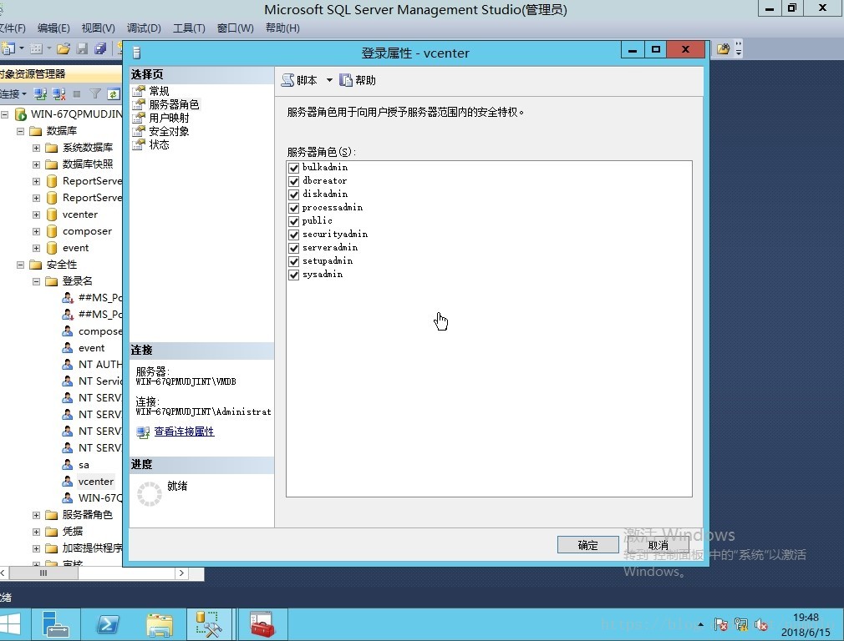
Task: Click the red toolbox taskbar icon
Action: [262, 624]
